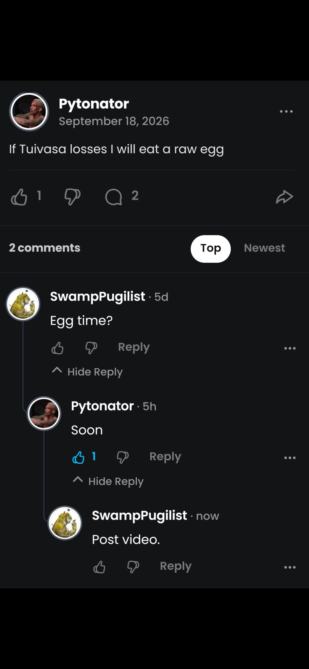Dislike the 'Post video.' comment
Viewport: 309px width, 669px height.
point(133,567)
